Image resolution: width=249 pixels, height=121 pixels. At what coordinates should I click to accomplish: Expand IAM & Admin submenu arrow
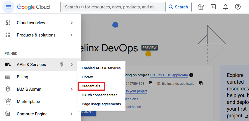pos(72,89)
